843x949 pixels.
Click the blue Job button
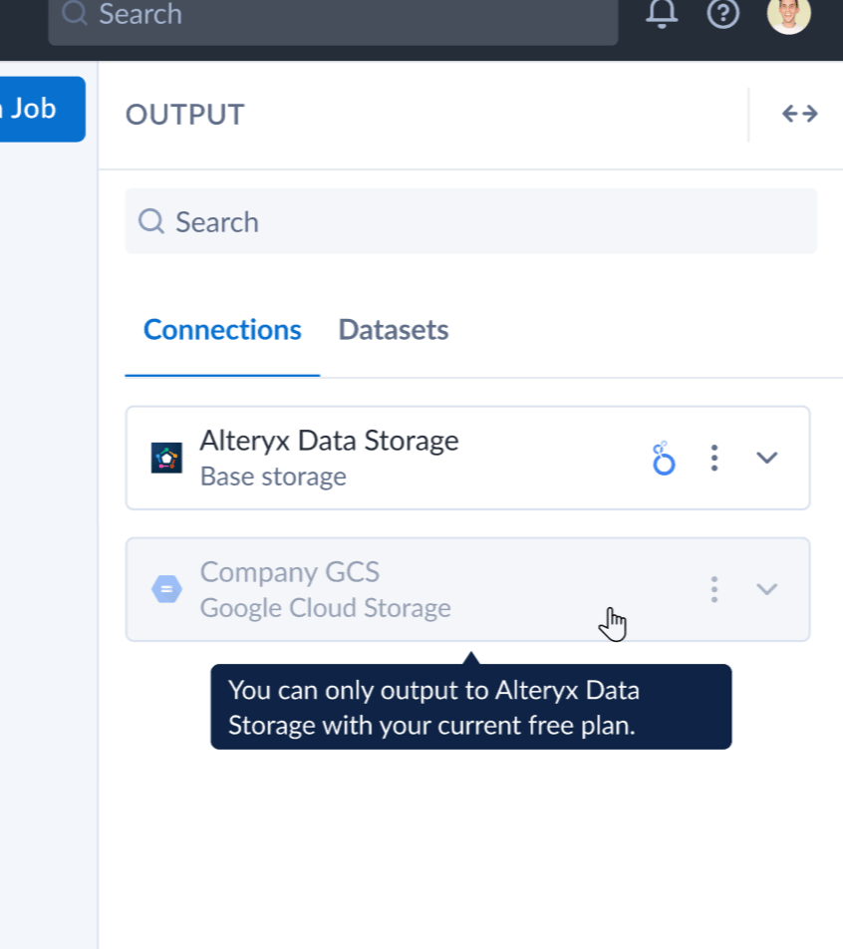tap(40, 109)
